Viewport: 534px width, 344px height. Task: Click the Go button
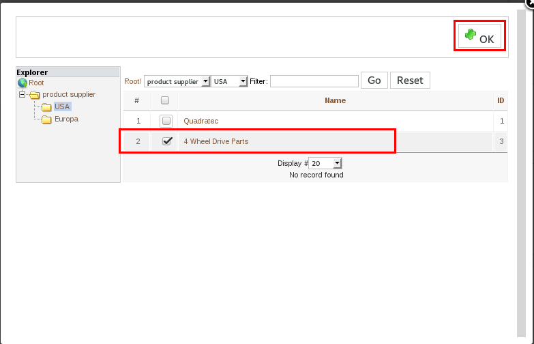click(374, 81)
